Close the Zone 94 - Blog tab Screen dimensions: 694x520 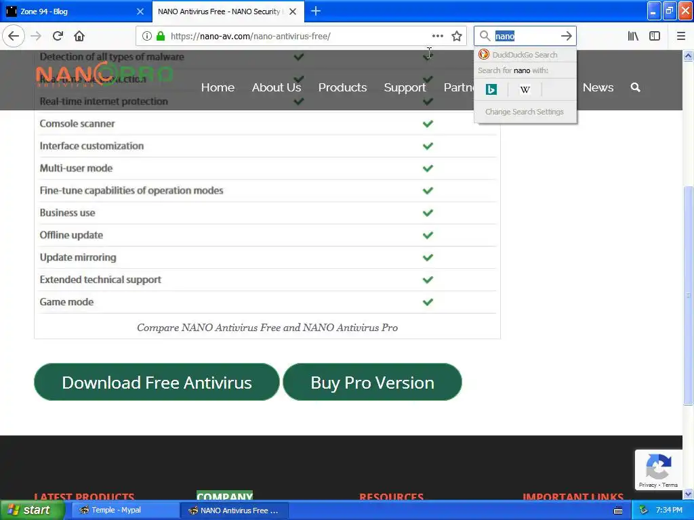click(140, 12)
